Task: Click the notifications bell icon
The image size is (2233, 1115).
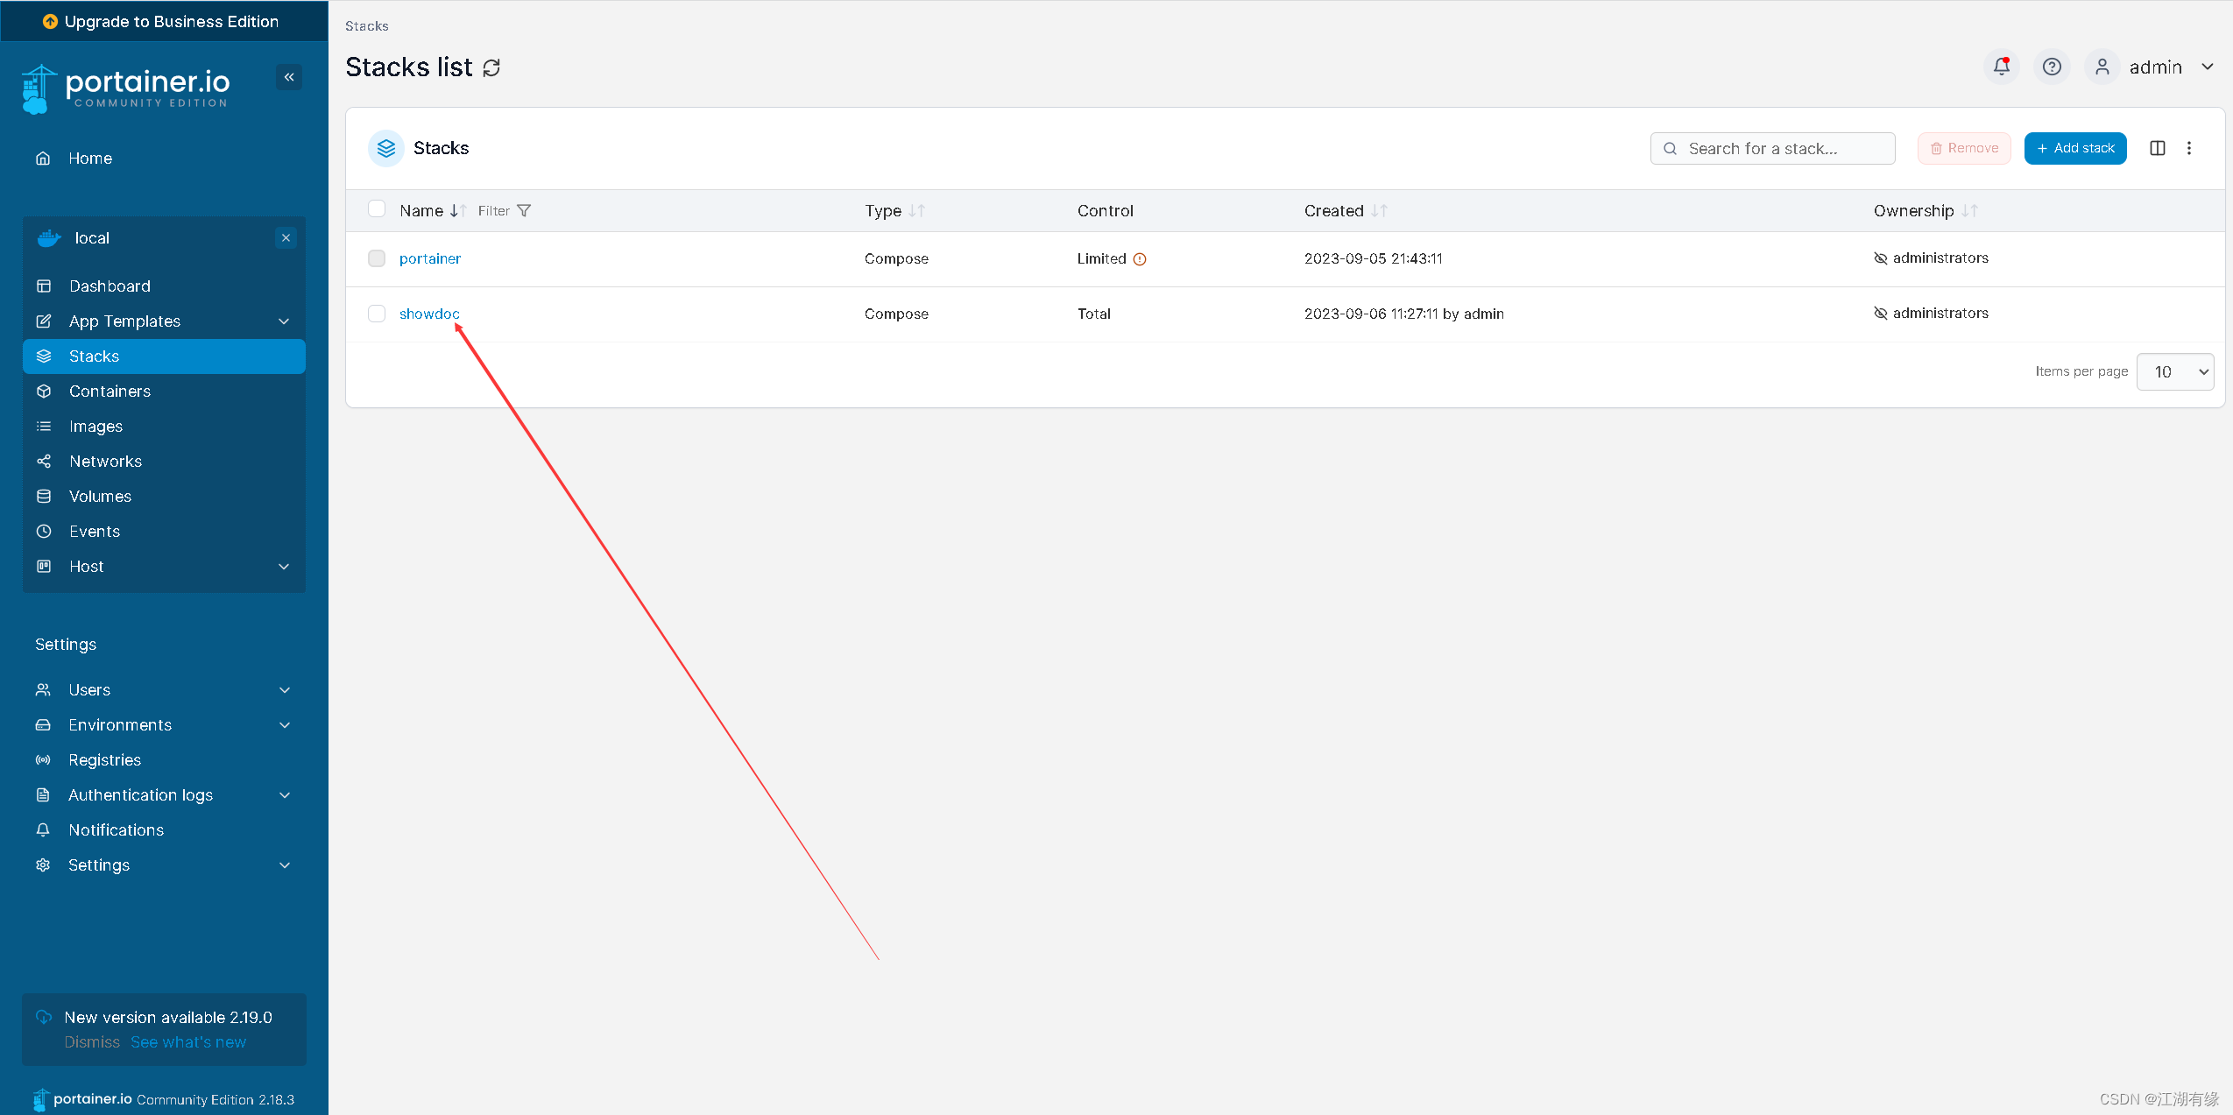Action: (2003, 66)
